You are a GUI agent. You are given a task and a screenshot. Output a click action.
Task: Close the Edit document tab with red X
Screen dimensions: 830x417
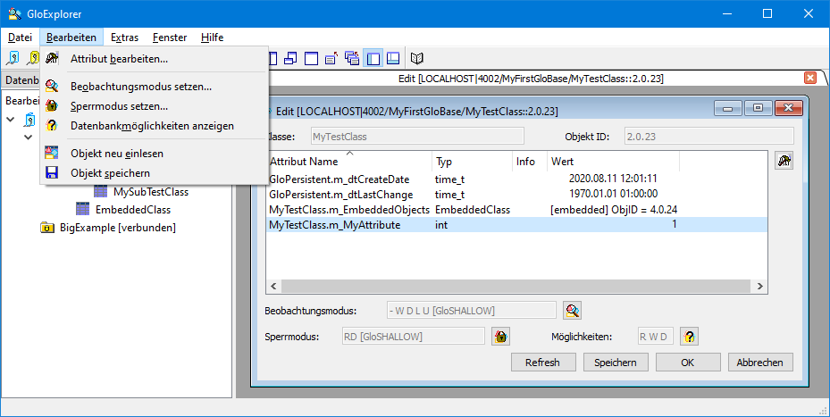[809, 78]
